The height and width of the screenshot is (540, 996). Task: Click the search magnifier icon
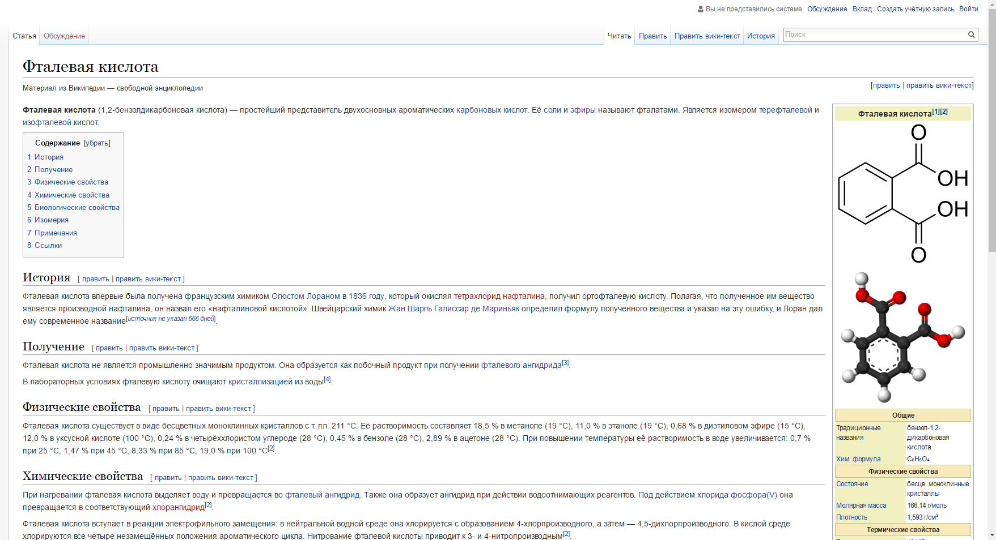coord(971,35)
